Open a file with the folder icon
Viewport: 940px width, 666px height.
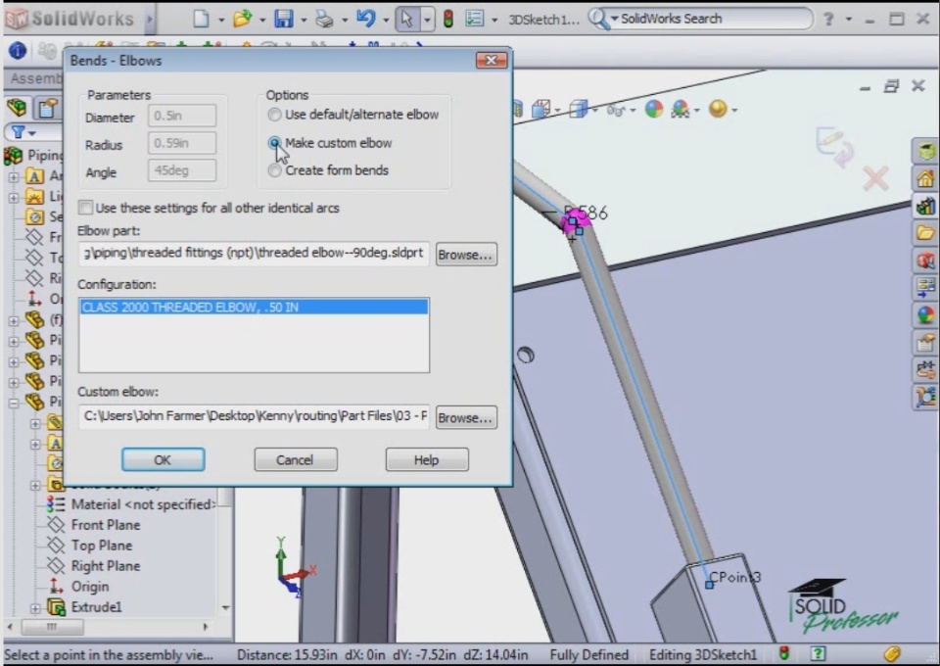[x=242, y=19]
